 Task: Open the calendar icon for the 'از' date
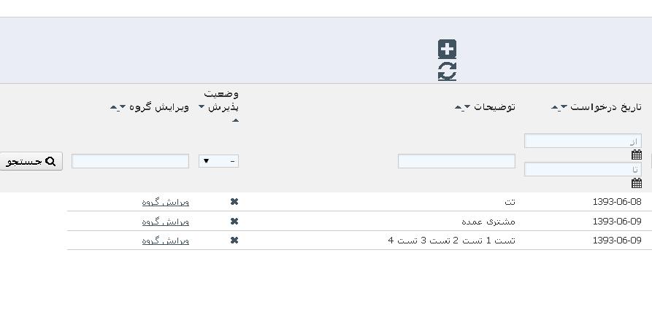tap(637, 155)
